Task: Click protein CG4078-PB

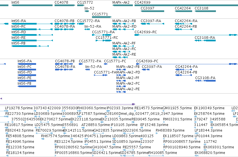Action: (64, 64)
